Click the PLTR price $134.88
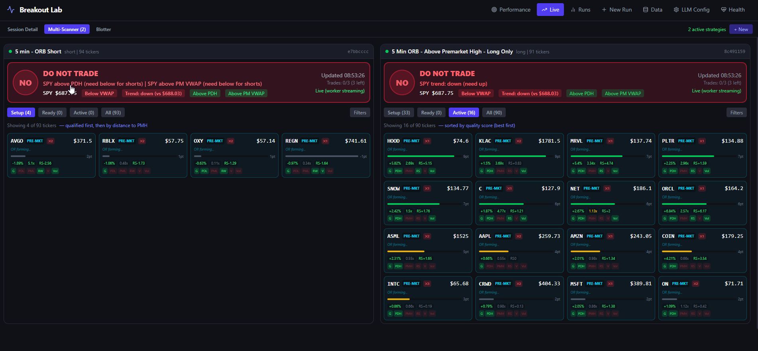This screenshot has width=758, height=351. point(732,141)
